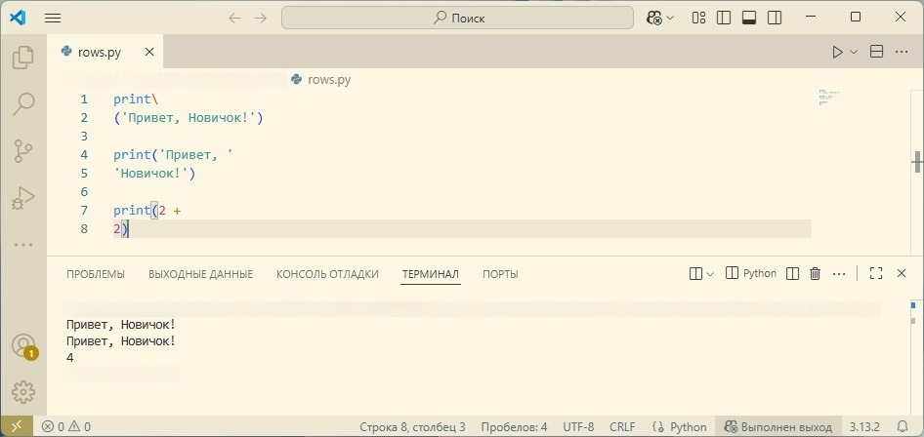Click line number 7 in the gutter
This screenshot has width=924, height=437.
pos(84,210)
